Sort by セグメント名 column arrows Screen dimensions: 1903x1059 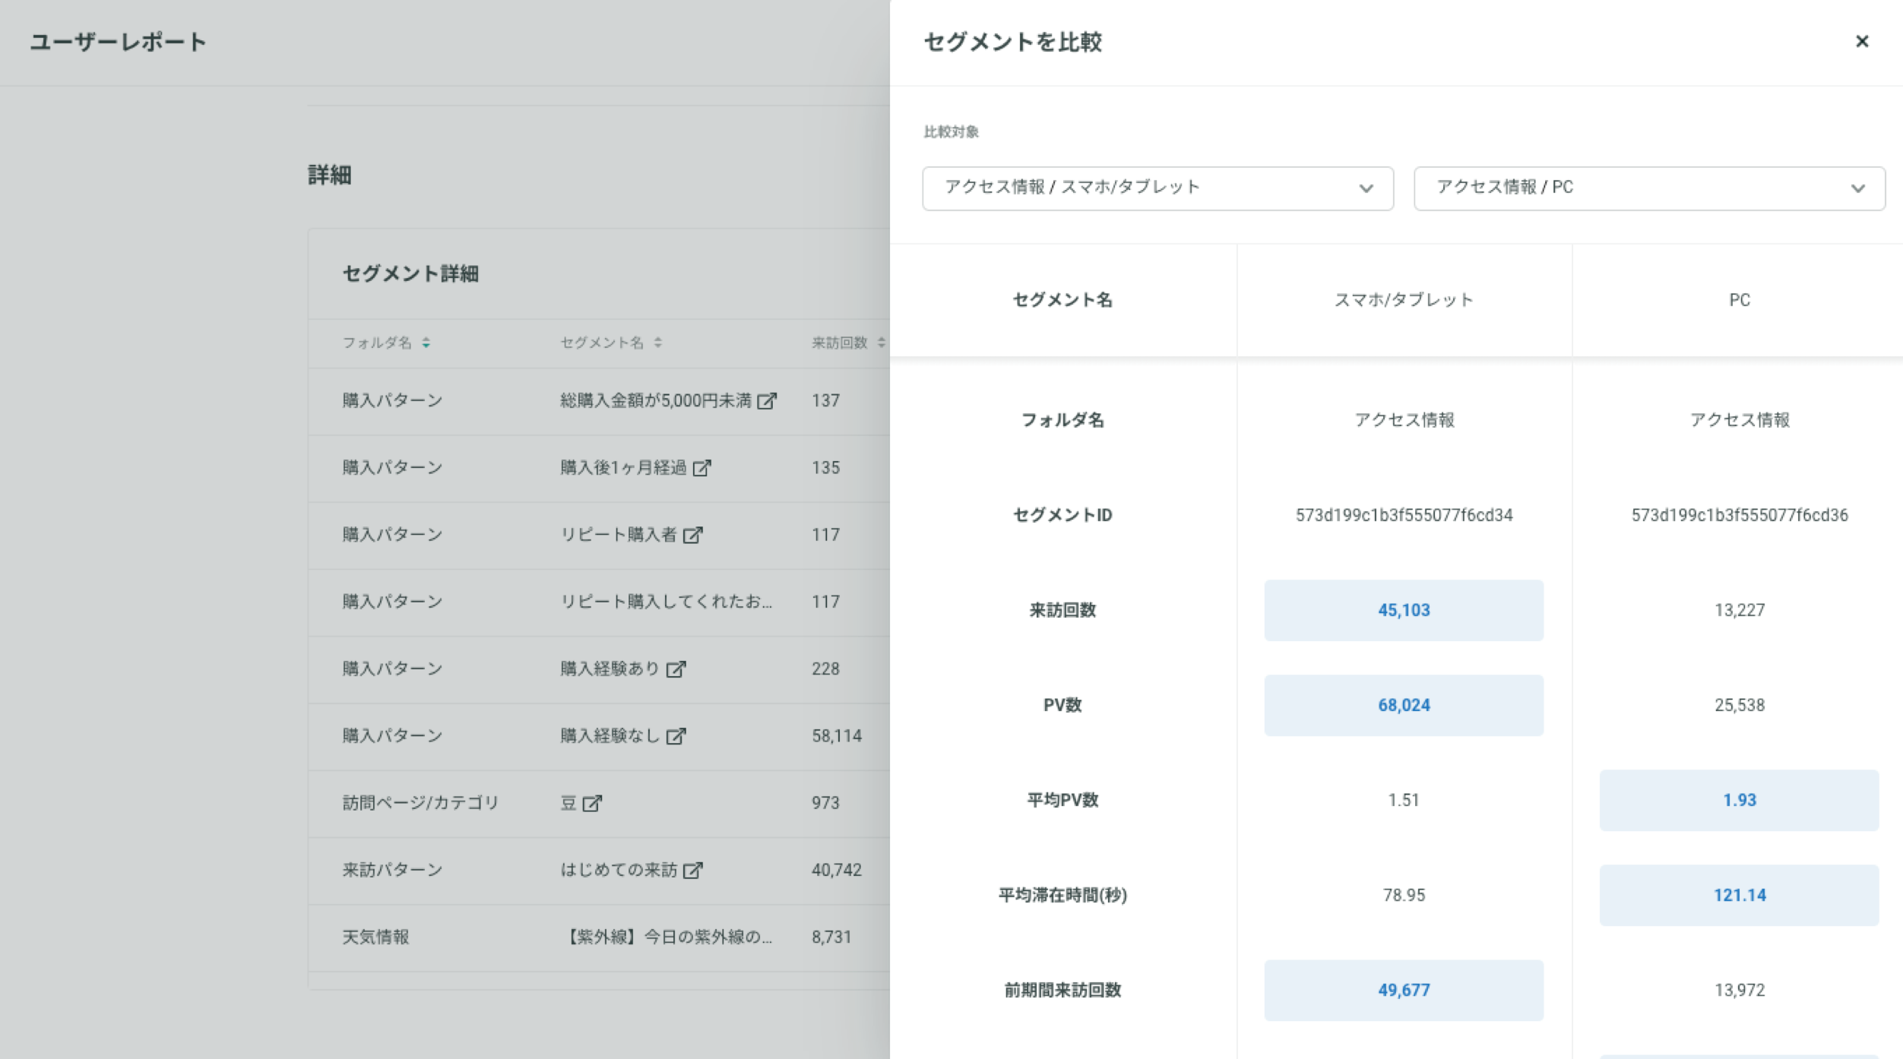pos(658,343)
